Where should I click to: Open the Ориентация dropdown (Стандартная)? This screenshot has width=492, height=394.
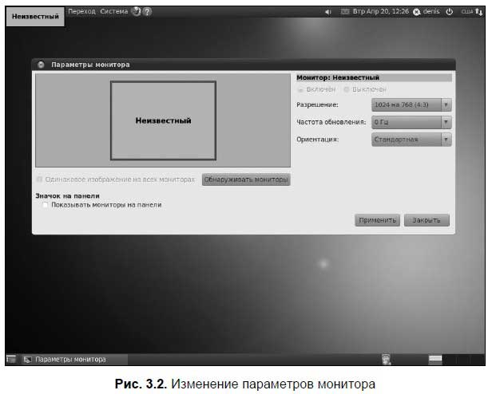[x=411, y=140]
